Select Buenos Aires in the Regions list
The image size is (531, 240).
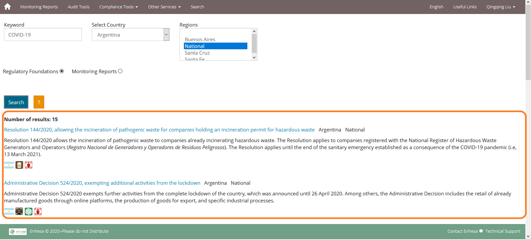coord(200,39)
